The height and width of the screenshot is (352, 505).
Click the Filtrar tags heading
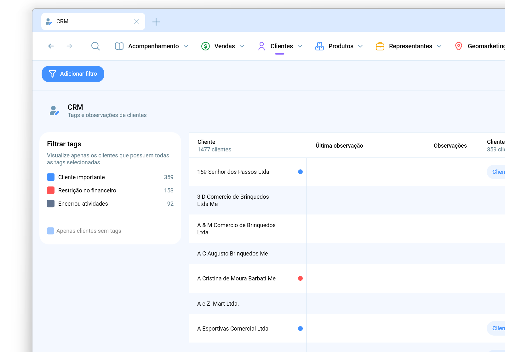[64, 144]
